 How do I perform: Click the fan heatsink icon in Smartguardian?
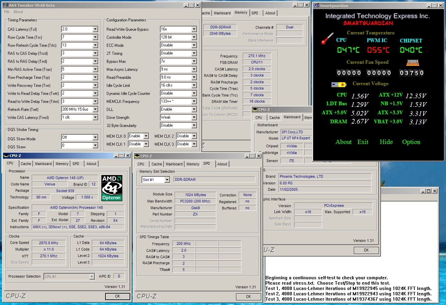(413, 62)
